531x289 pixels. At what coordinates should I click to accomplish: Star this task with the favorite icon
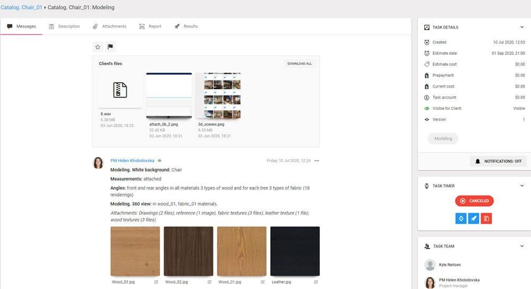(x=98, y=47)
